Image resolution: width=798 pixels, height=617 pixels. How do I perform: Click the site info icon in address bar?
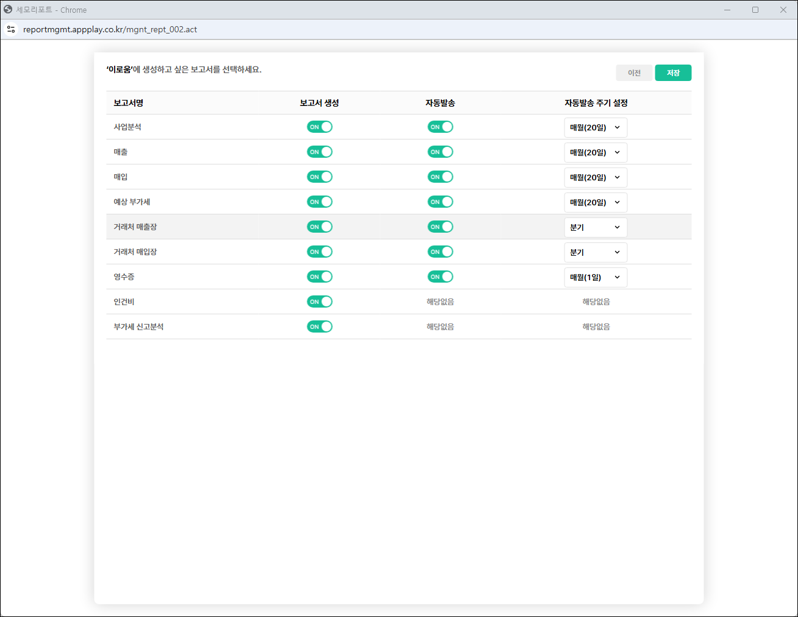(x=11, y=29)
